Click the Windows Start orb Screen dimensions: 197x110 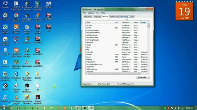pos(4,108)
